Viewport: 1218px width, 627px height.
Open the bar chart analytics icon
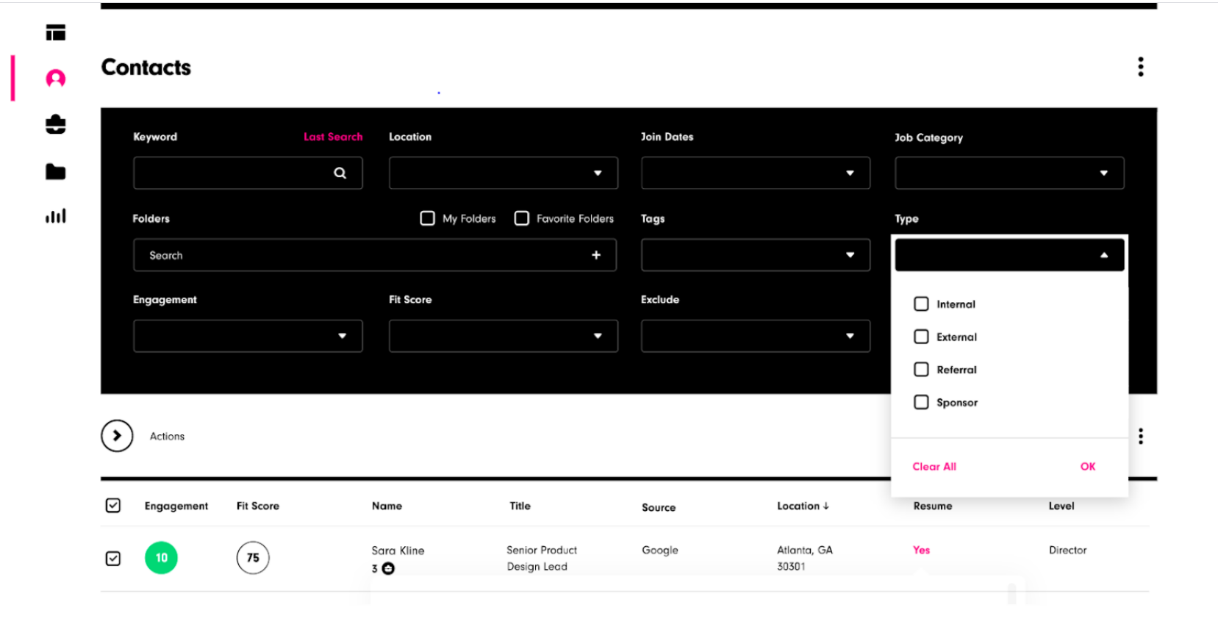pyautogui.click(x=56, y=216)
